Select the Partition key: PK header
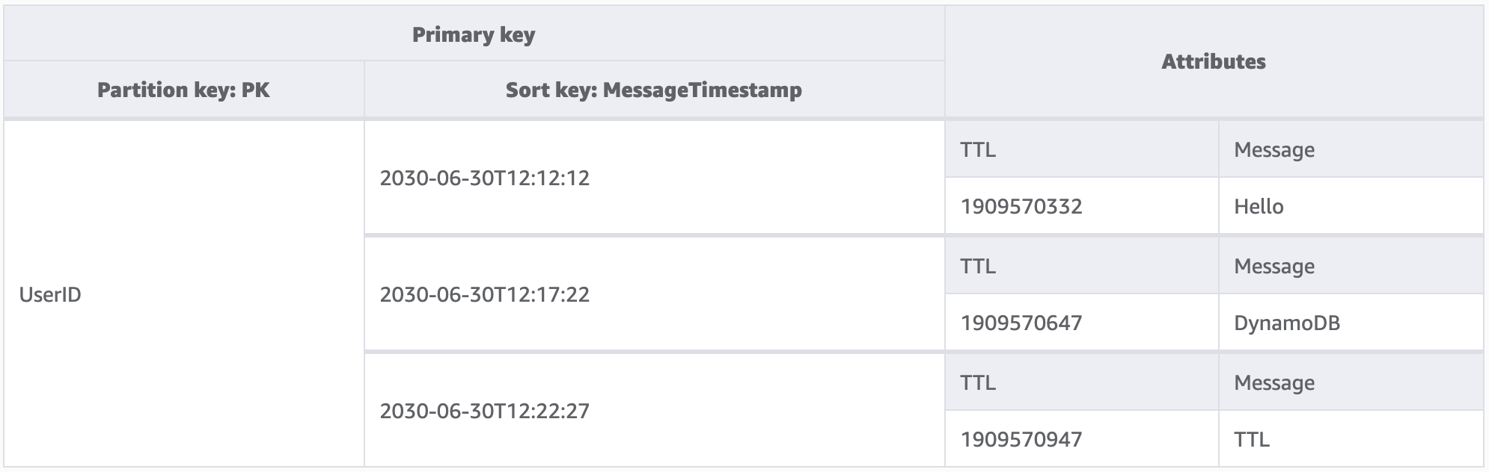This screenshot has height=472, width=1489. (183, 90)
